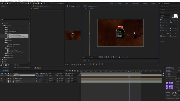Toggle visibility of the top Particle layer
The width and height of the screenshot is (180, 101).
click(1, 75)
